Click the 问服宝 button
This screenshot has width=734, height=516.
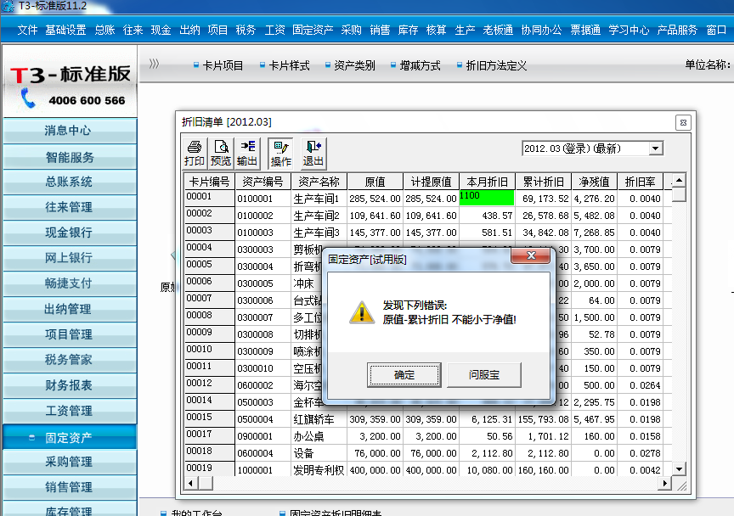tap(484, 375)
